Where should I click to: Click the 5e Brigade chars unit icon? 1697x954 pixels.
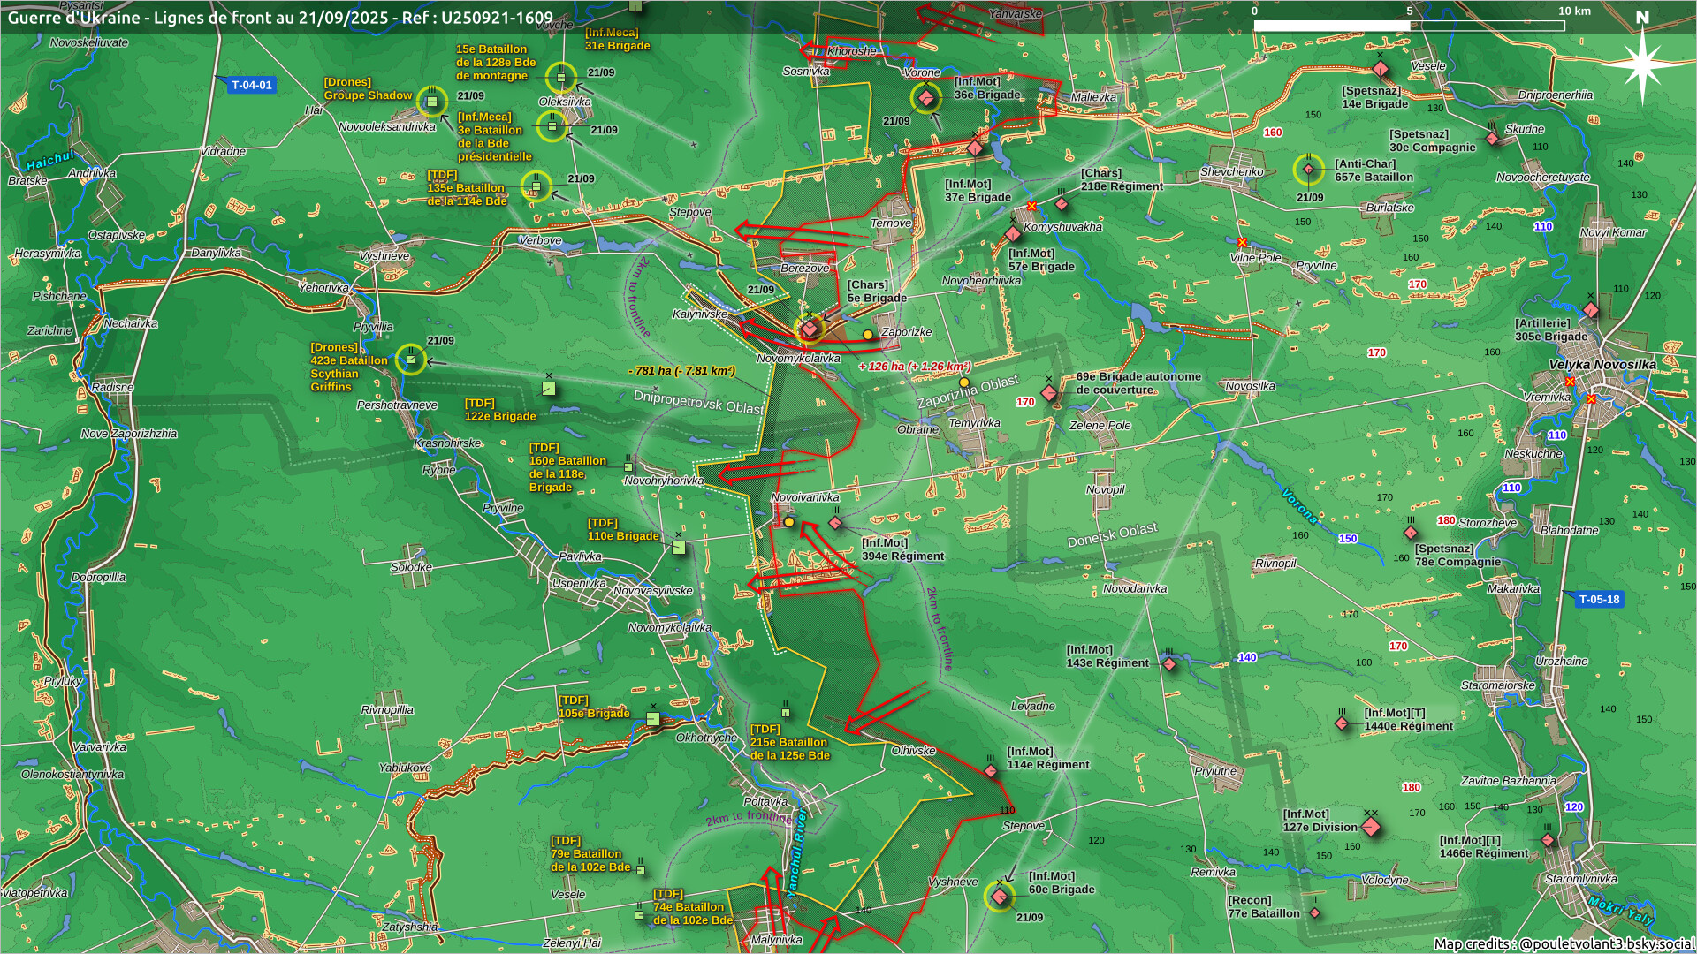point(810,329)
